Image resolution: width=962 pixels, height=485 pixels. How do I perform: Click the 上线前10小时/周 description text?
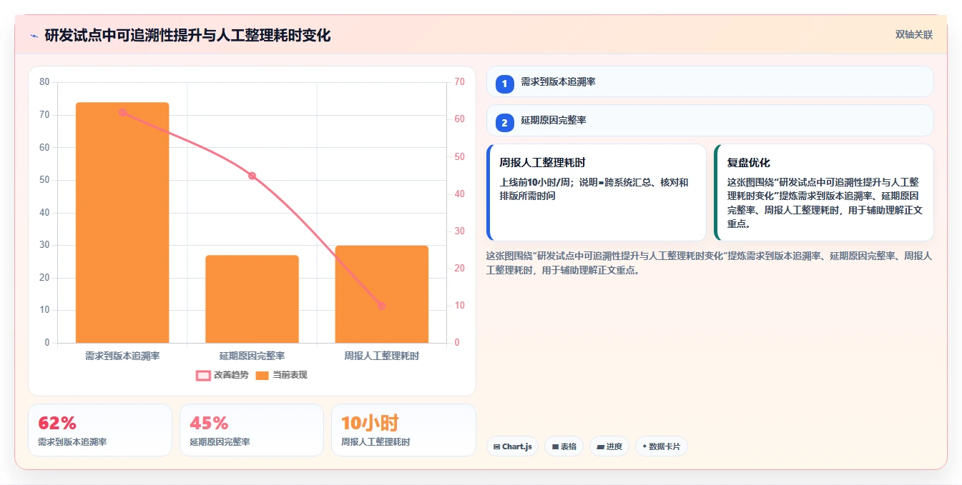[x=594, y=189]
